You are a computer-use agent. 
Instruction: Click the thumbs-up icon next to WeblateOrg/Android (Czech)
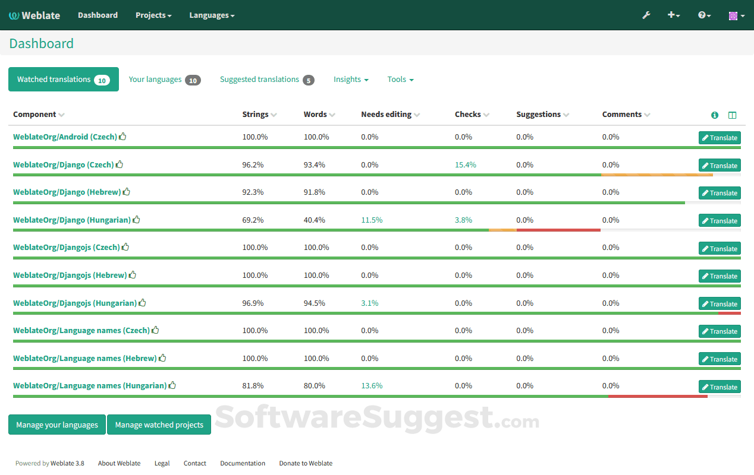pyautogui.click(x=122, y=136)
